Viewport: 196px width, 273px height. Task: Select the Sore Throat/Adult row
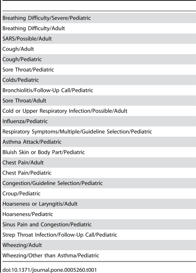coord(99,100)
